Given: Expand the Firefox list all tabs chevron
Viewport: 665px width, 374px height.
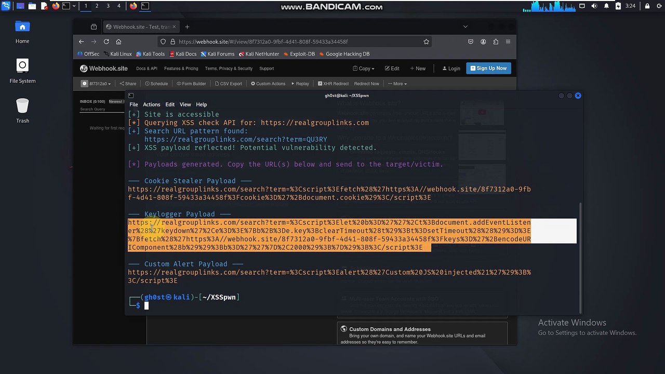Looking at the screenshot, I should click(x=465, y=26).
